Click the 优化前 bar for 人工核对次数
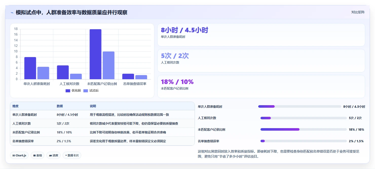The width and height of the screenshot is (375, 169). (63, 72)
